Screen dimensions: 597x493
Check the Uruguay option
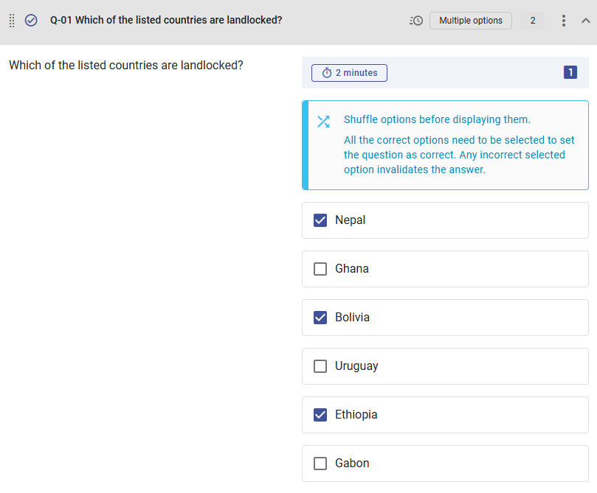(x=320, y=366)
